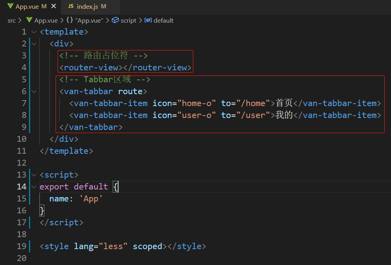Click the default breadcrumb label

[163, 20]
